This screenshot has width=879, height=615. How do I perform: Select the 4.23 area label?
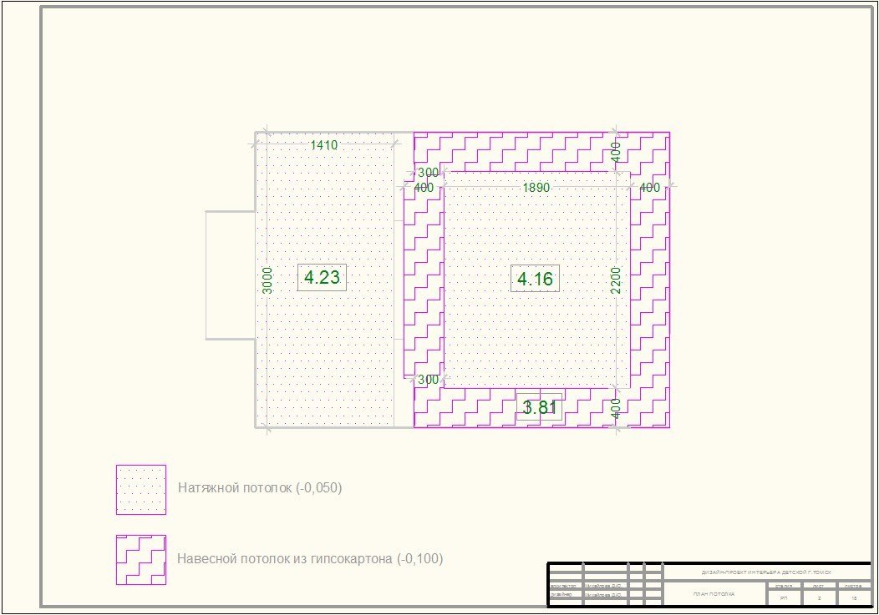point(322,278)
